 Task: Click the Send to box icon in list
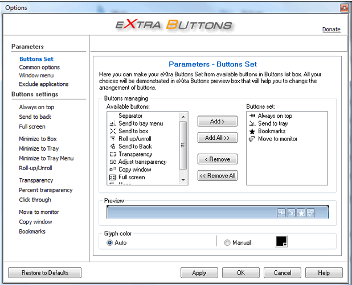click(112, 131)
